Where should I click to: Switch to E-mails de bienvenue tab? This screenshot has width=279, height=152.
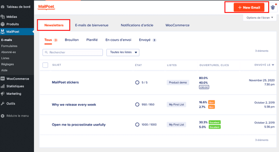[92, 25]
